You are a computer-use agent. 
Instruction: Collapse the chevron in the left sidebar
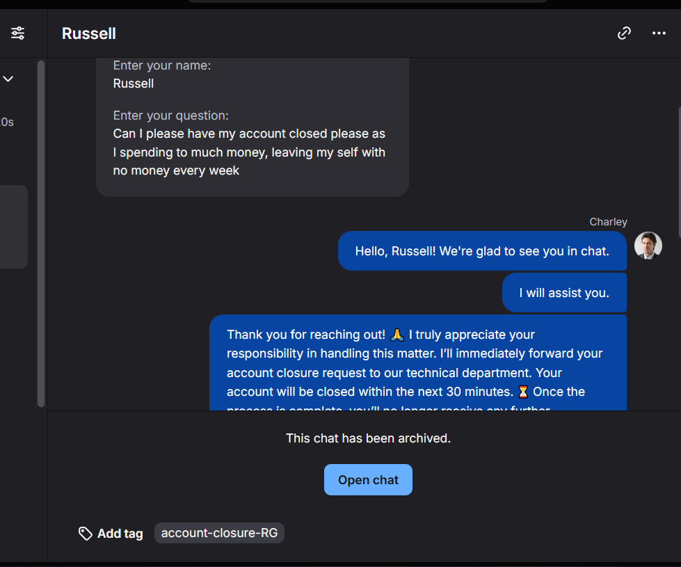pos(8,79)
